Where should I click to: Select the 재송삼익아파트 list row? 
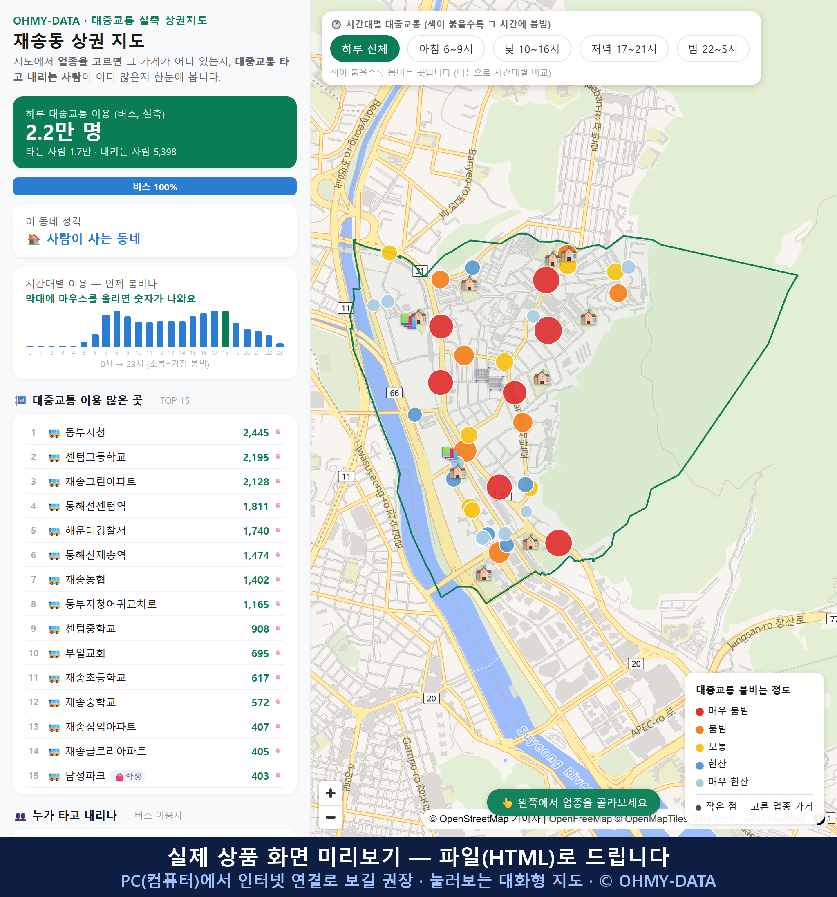155,727
